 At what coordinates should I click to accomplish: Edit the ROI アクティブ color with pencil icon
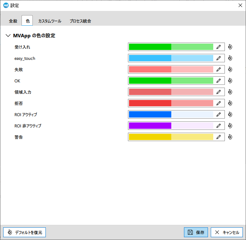219,114
